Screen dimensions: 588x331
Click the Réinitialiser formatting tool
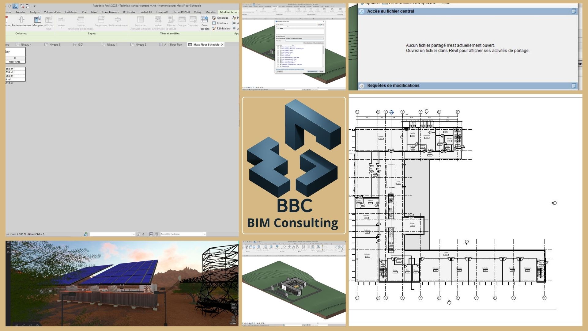tap(221, 29)
